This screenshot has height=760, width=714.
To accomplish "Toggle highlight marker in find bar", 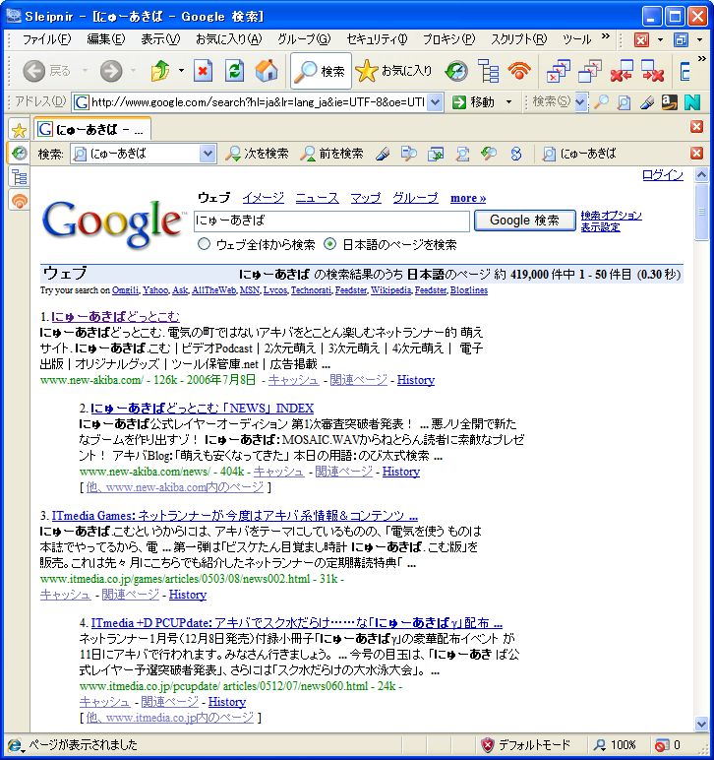I will click(383, 154).
